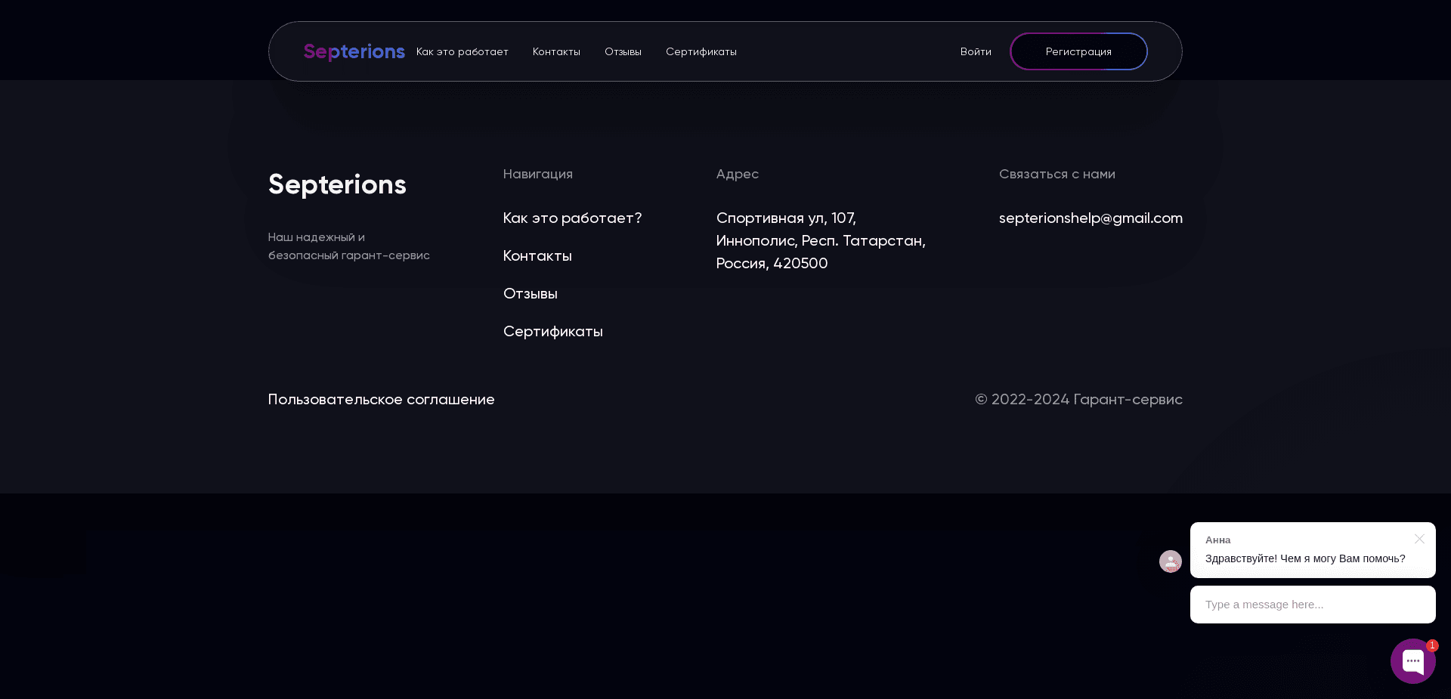Click the Septerions logo in the header
The image size is (1451, 699).
click(x=354, y=51)
